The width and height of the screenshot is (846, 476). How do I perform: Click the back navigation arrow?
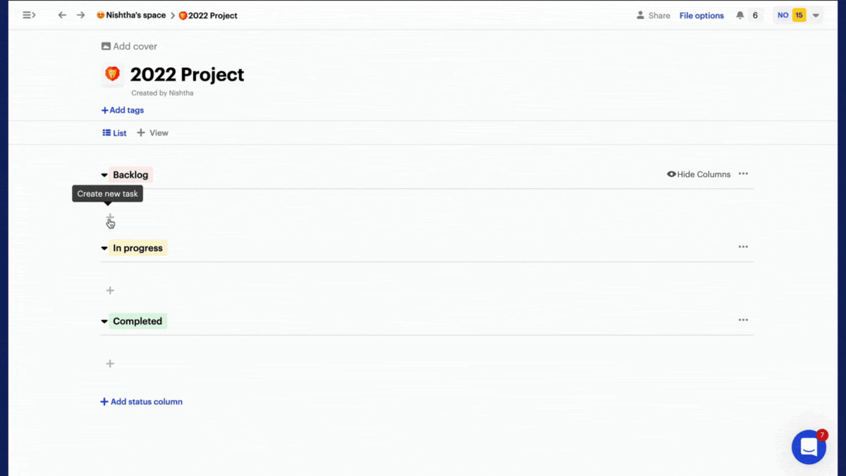(62, 15)
